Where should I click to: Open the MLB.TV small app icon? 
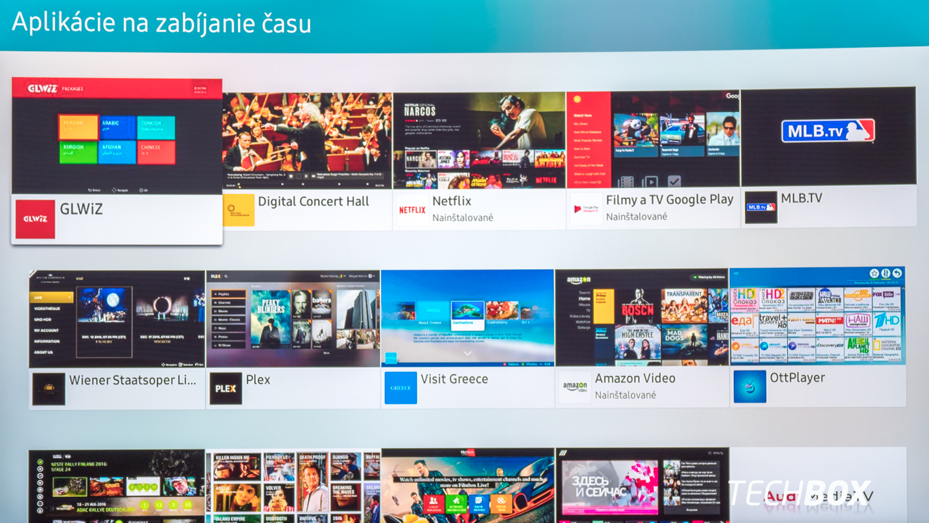[761, 207]
